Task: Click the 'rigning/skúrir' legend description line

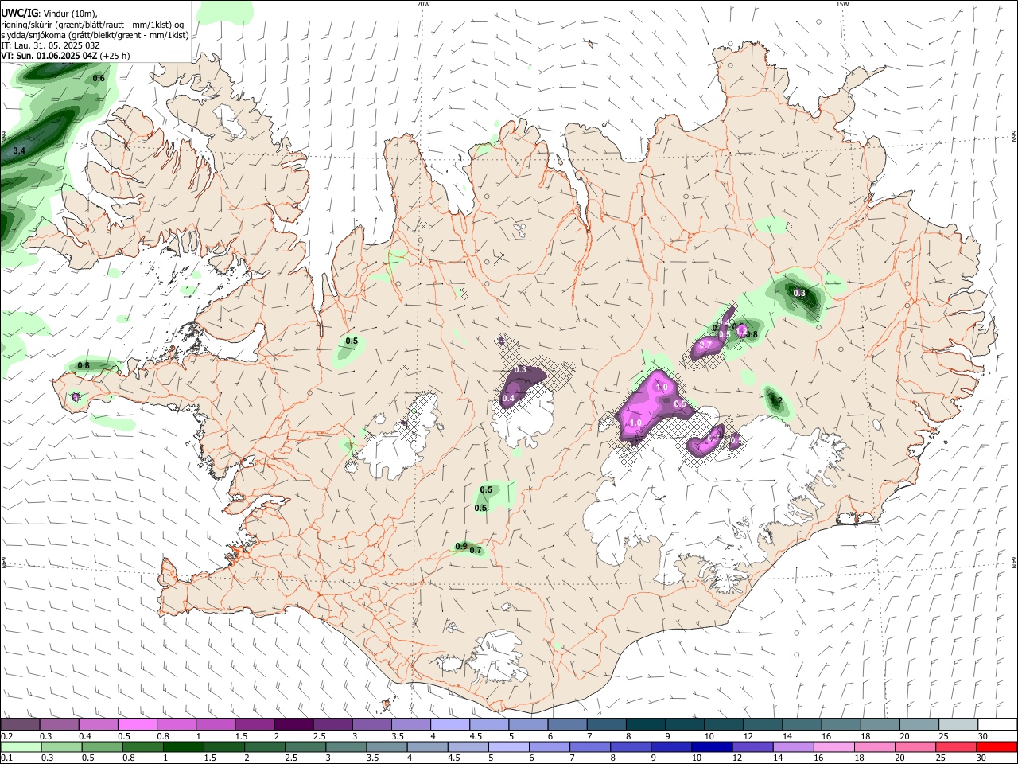Action: tap(92, 25)
